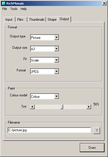Click the filename browse question-mark button

point(97,130)
